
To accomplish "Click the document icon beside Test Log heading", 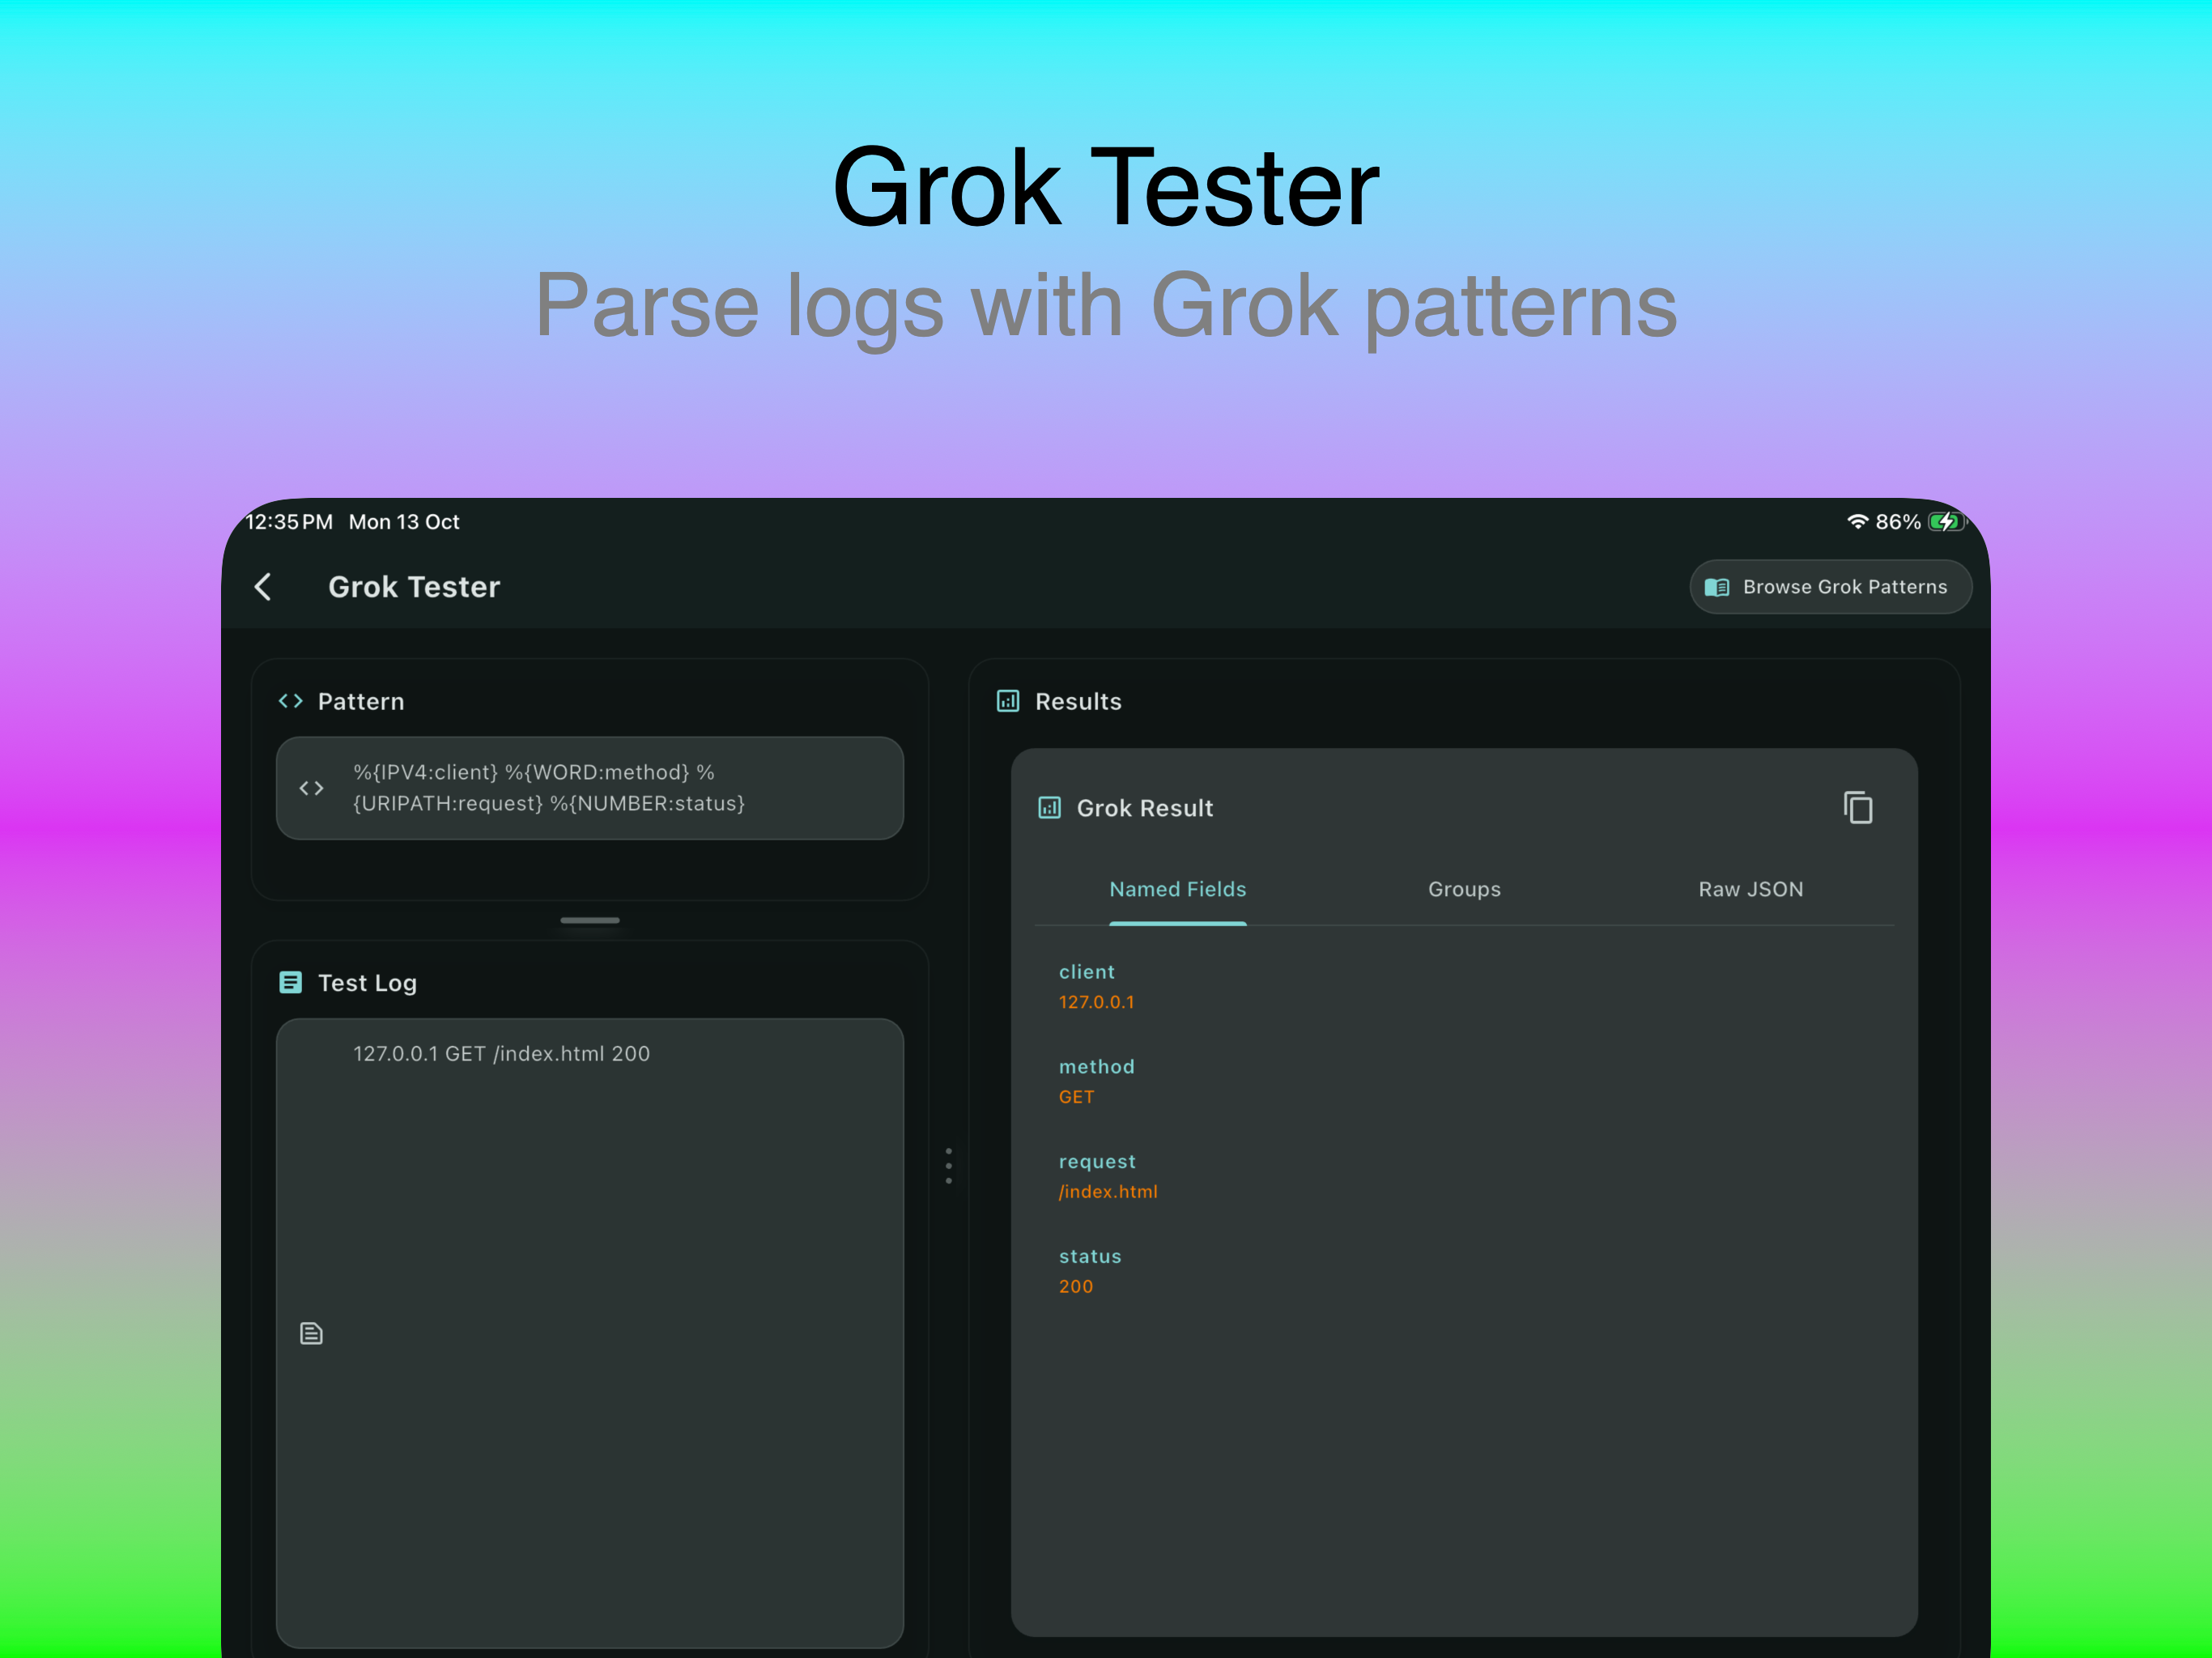I will pyautogui.click(x=291, y=983).
